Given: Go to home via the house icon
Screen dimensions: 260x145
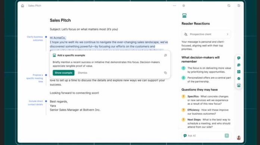Looking at the screenshot, I should pos(22,6).
